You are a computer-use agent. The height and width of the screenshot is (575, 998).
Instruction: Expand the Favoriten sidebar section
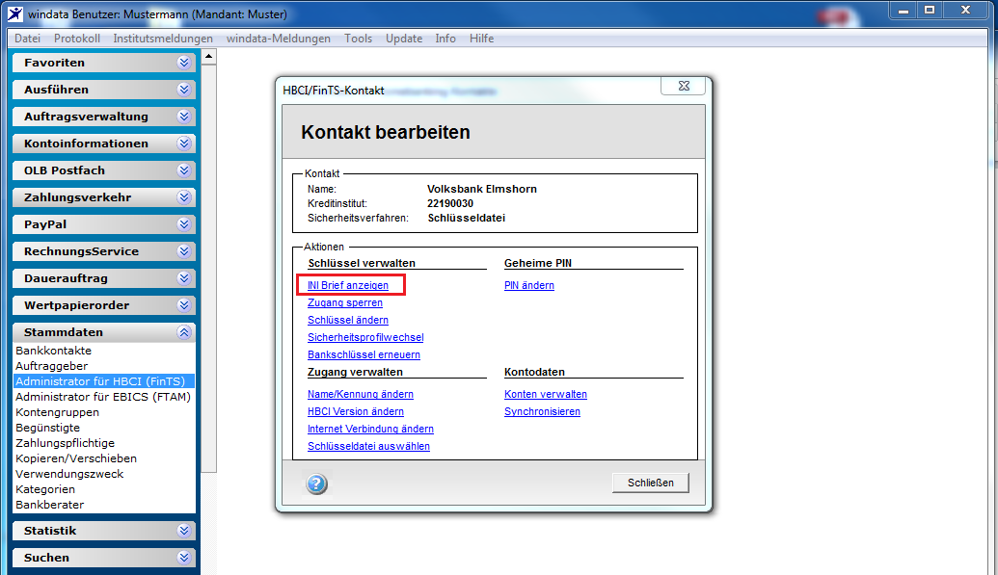pyautogui.click(x=104, y=63)
